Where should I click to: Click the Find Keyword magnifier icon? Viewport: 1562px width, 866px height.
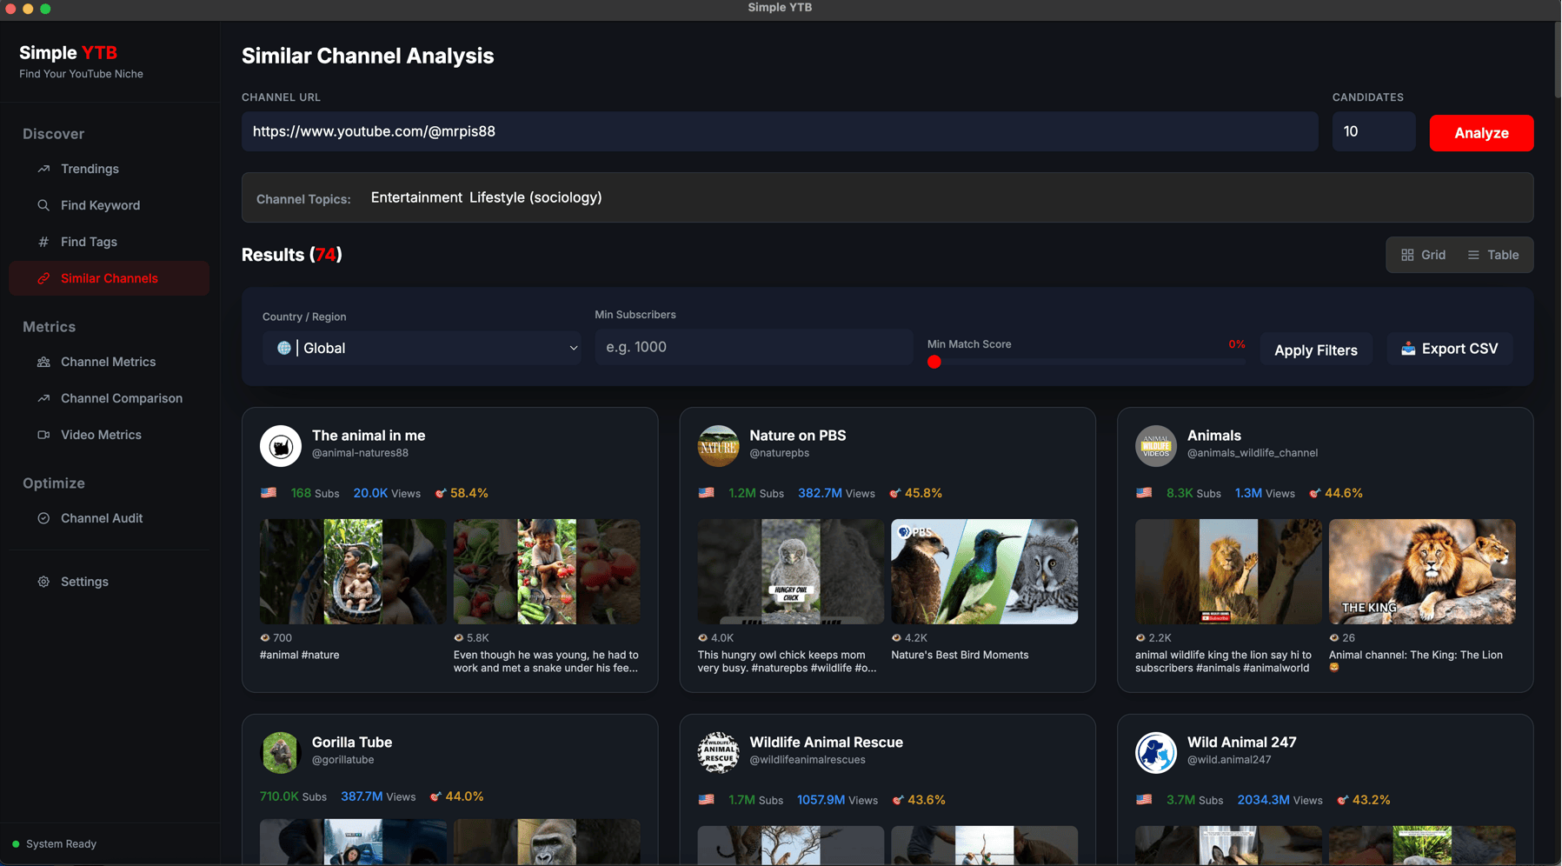pyautogui.click(x=43, y=205)
